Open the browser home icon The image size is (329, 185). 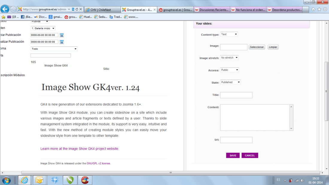tap(313, 9)
